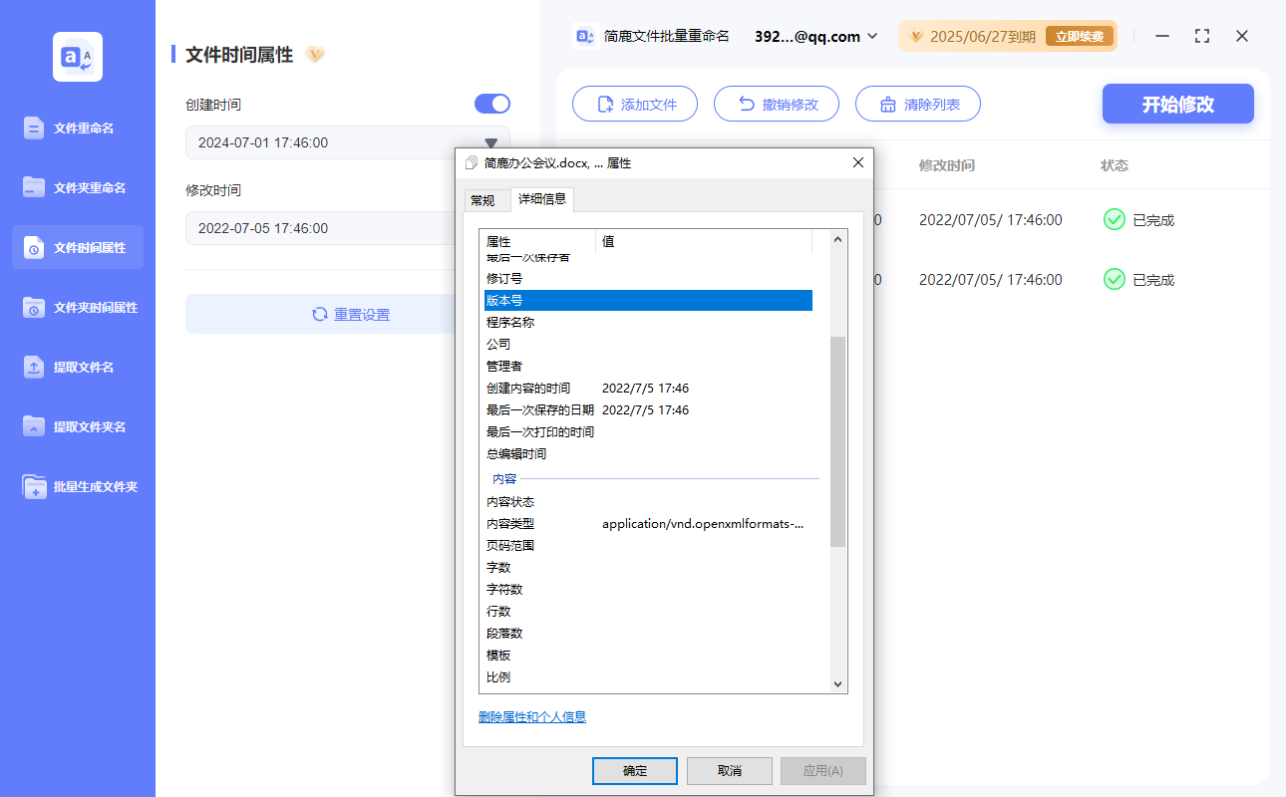Click 立即续费 to renew membership
This screenshot has height=797, width=1286.
tap(1079, 37)
